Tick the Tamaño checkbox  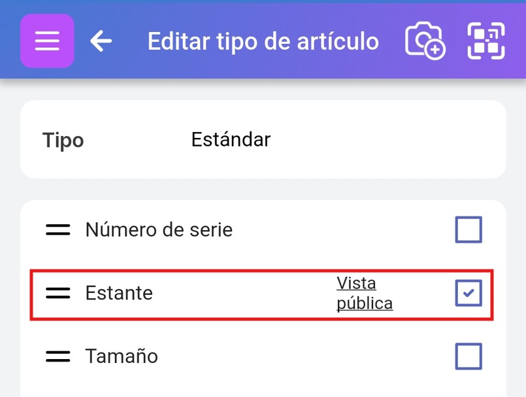pos(468,356)
